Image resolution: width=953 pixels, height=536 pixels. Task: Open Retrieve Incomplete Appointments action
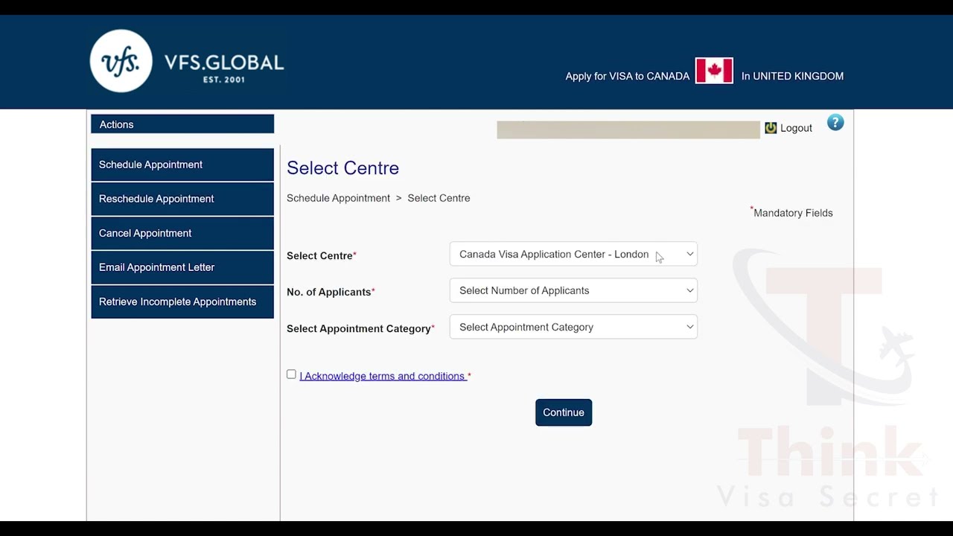[182, 301]
